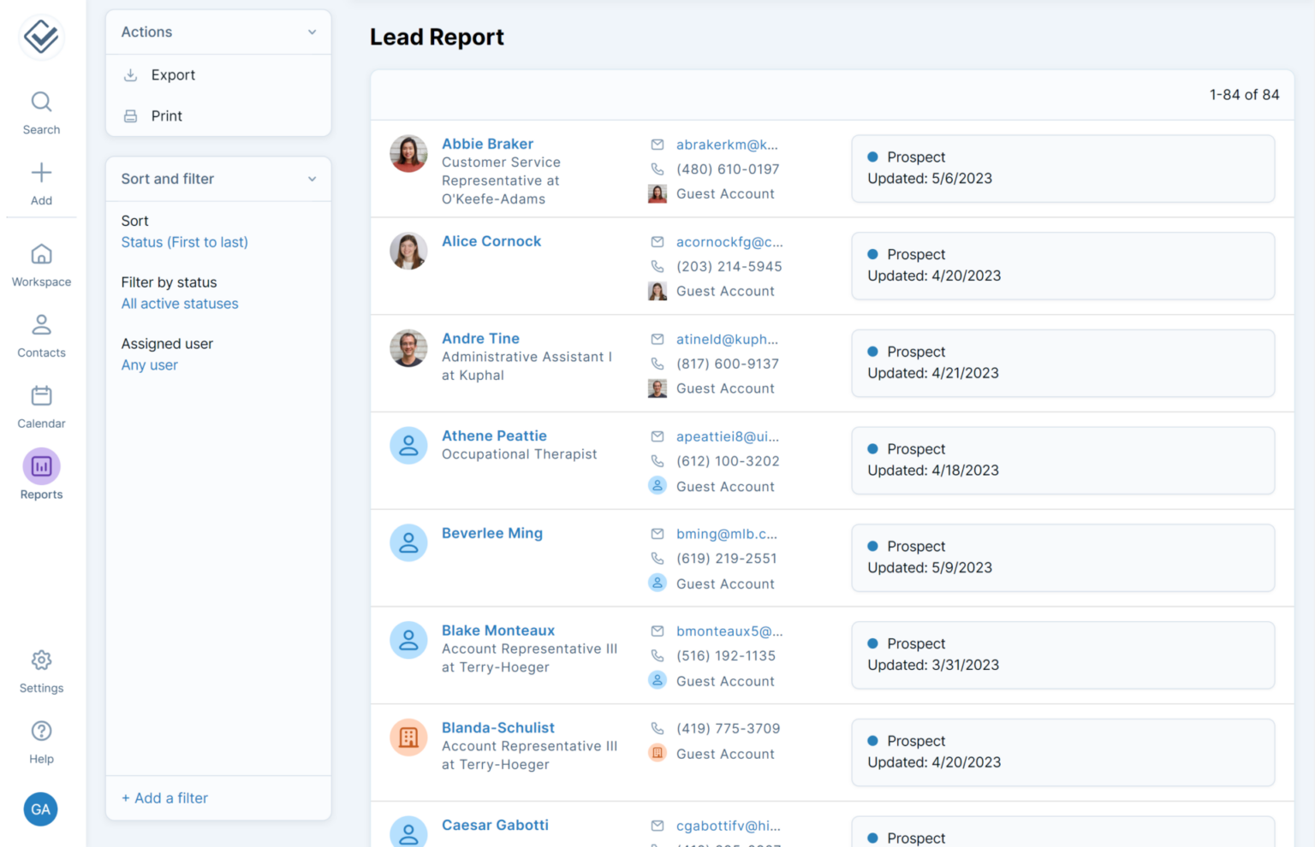Change sort order via Status (First to last)
The height and width of the screenshot is (847, 1315).
(184, 242)
